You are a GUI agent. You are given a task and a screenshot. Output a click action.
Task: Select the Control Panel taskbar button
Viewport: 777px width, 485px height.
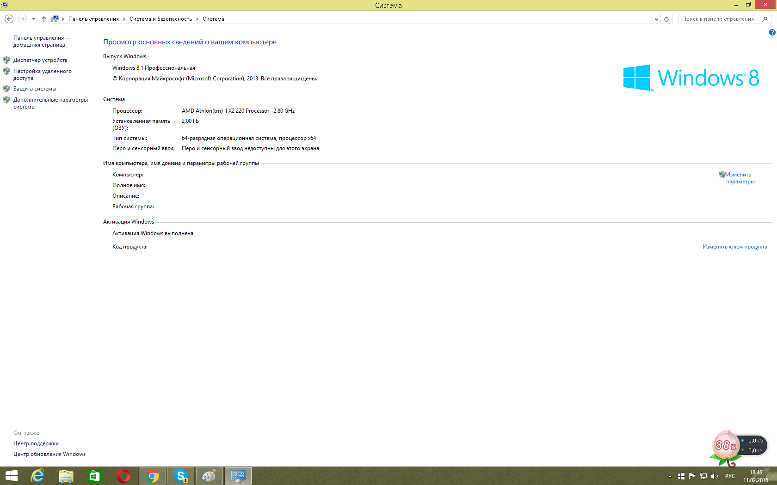pyautogui.click(x=238, y=476)
